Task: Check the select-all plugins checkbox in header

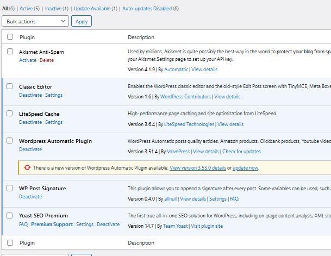Action: click(x=10, y=37)
